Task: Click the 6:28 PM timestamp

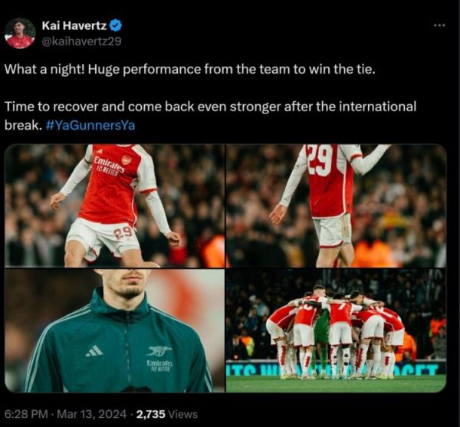Action: [x=25, y=412]
